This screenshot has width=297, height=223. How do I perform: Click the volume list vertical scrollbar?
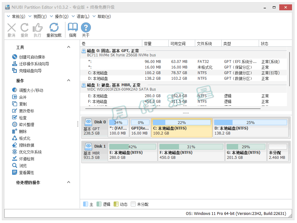click(290, 69)
